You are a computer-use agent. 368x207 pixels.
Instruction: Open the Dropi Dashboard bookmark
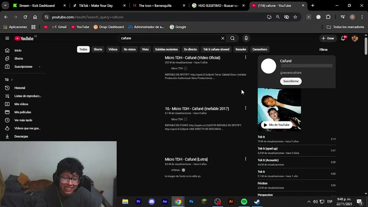coord(109,27)
